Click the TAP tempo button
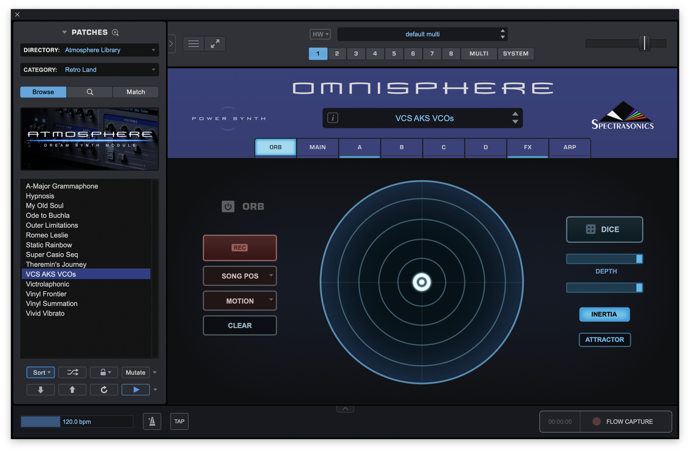The width and height of the screenshot is (690, 452). tap(180, 421)
